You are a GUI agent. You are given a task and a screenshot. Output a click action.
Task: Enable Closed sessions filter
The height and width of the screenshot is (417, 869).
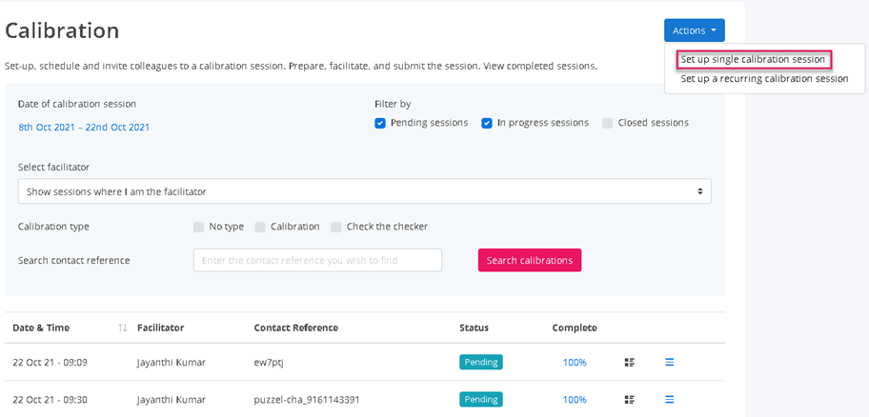(x=608, y=123)
